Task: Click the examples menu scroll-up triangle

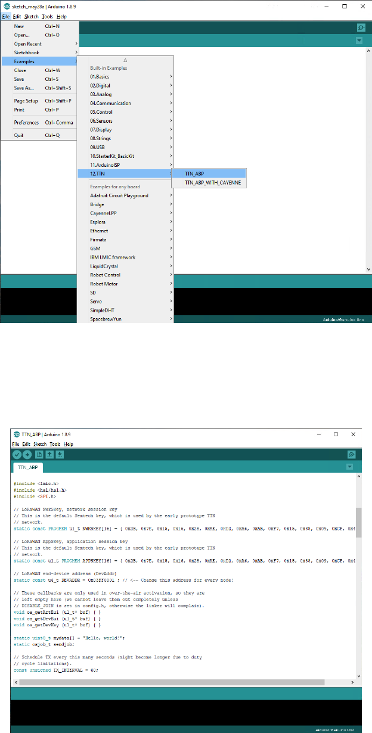Action: (125, 60)
